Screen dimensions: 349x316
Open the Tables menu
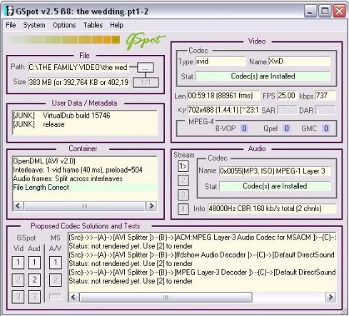click(93, 25)
